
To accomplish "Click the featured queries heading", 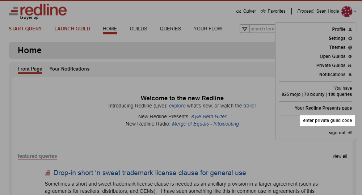I will pos(37,156).
